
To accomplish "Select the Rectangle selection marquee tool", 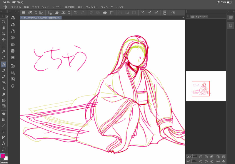I will click(x=4, y=45).
